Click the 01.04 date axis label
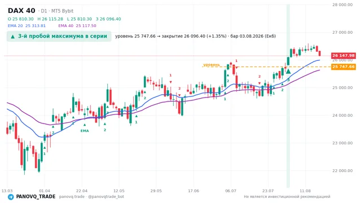Viewport: 361px width, 203px height. tap(45, 191)
